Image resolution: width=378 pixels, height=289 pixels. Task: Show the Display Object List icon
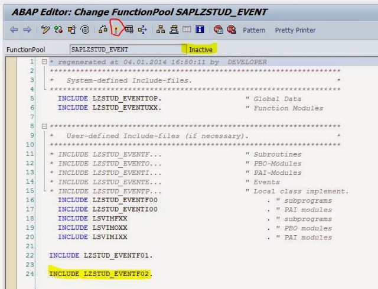pyautogui.click(x=161, y=30)
